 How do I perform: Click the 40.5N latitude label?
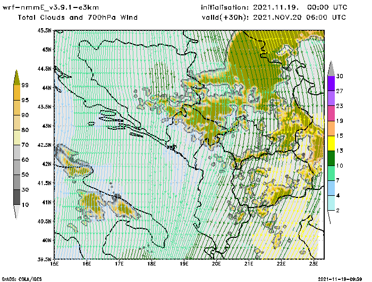(44, 221)
